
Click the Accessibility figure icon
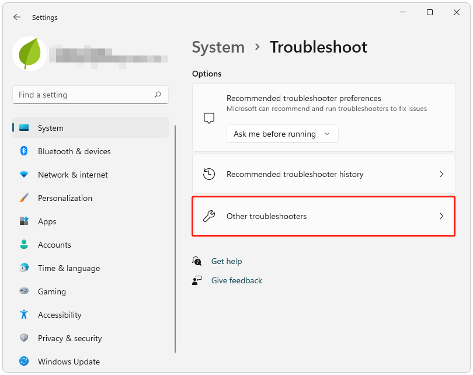coord(24,314)
